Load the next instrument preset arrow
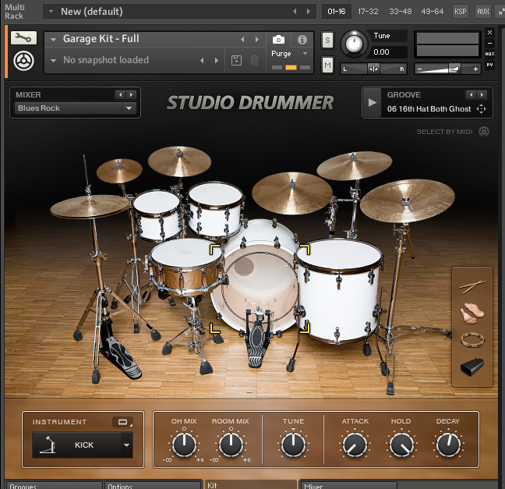The width and height of the screenshot is (505, 489). tap(257, 40)
